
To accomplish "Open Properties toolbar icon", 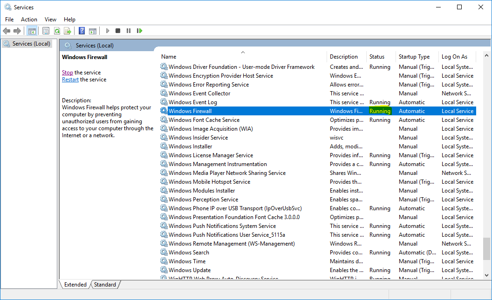I will point(46,31).
